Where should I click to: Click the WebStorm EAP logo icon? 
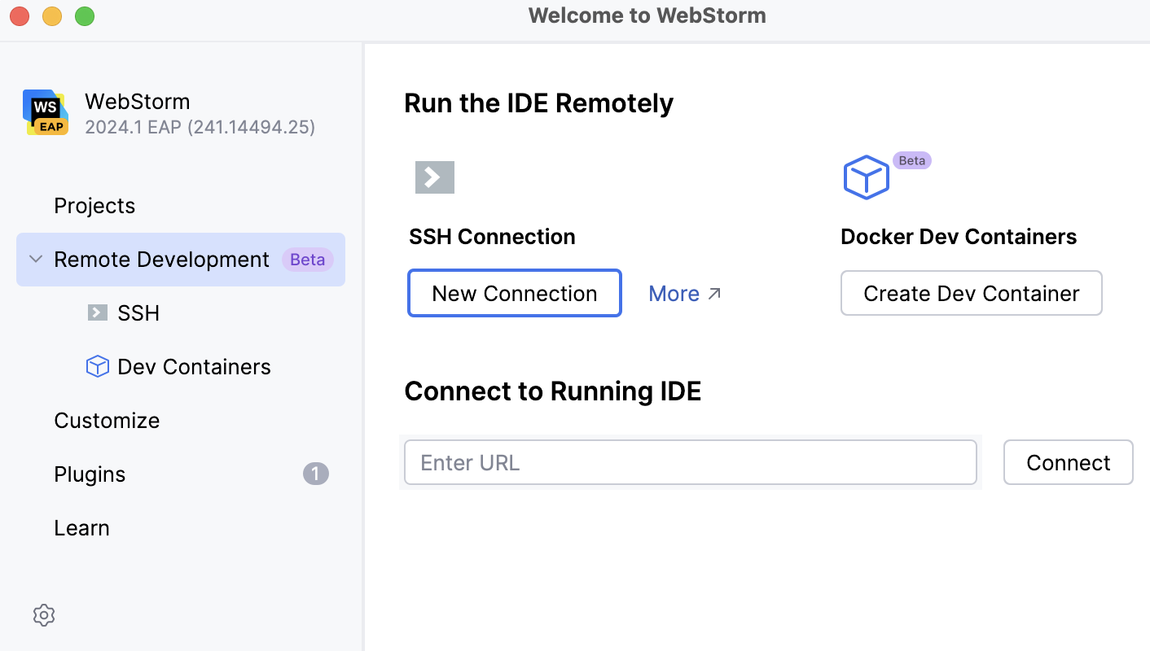point(45,112)
